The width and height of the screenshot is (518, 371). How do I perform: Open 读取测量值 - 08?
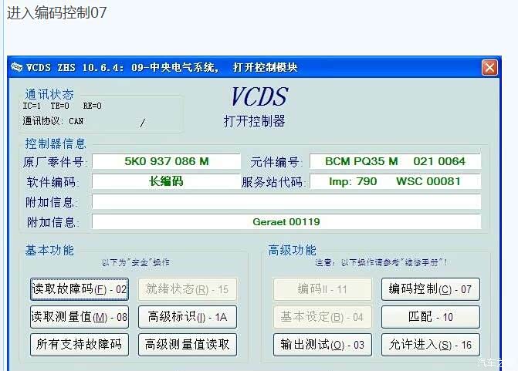pos(80,317)
